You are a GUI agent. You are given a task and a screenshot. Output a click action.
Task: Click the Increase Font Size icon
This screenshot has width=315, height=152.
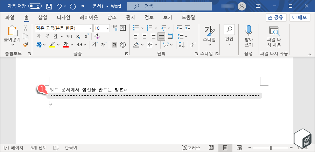click(95, 44)
